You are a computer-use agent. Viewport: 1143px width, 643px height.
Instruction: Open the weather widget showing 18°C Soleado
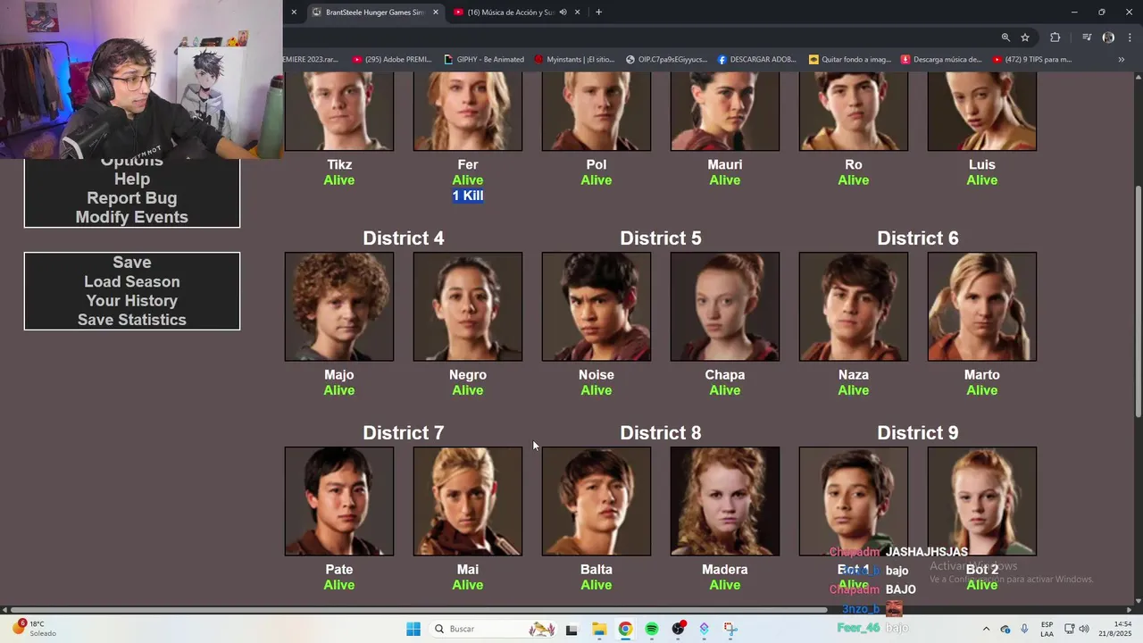tap(33, 629)
